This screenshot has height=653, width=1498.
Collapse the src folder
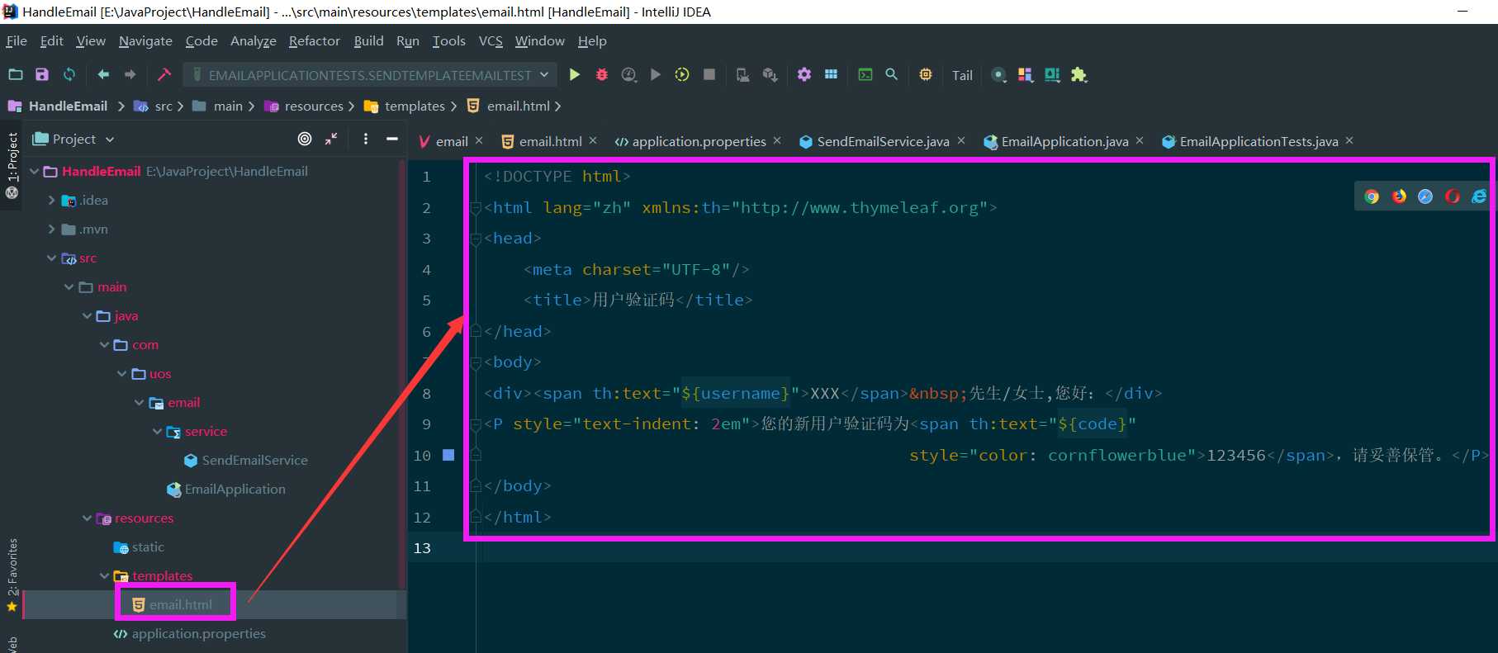51,258
